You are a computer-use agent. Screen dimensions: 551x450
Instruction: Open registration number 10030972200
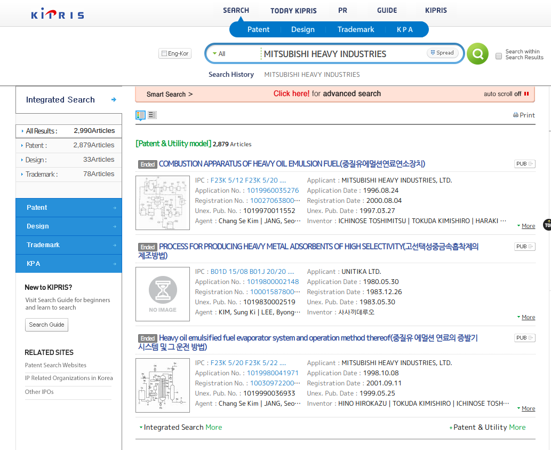275,383
